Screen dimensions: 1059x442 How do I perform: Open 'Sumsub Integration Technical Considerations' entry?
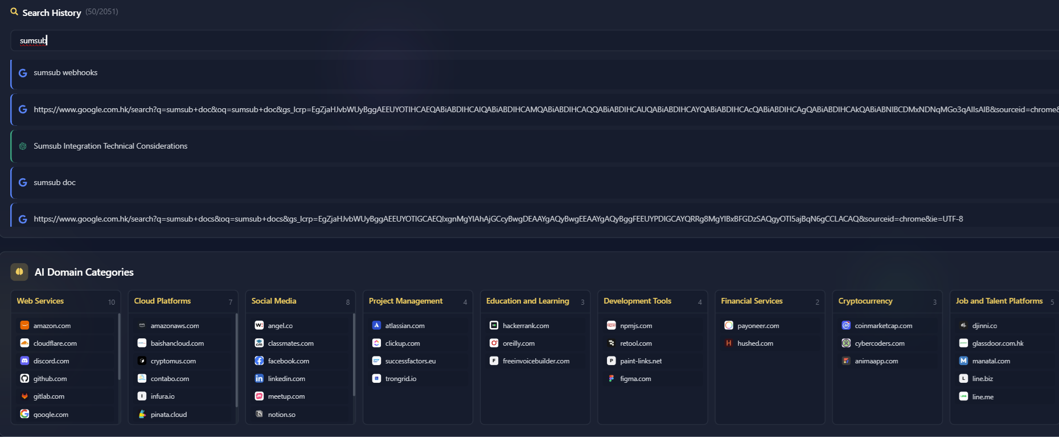point(535,146)
